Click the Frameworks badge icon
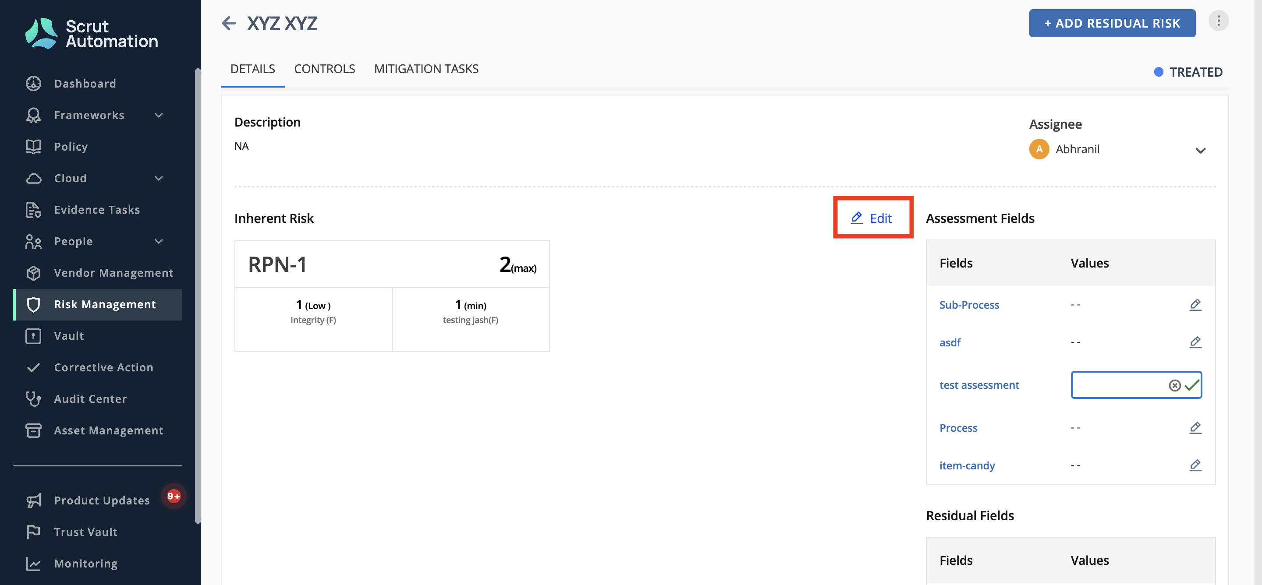Screen dimensions: 1262x585 (33, 115)
